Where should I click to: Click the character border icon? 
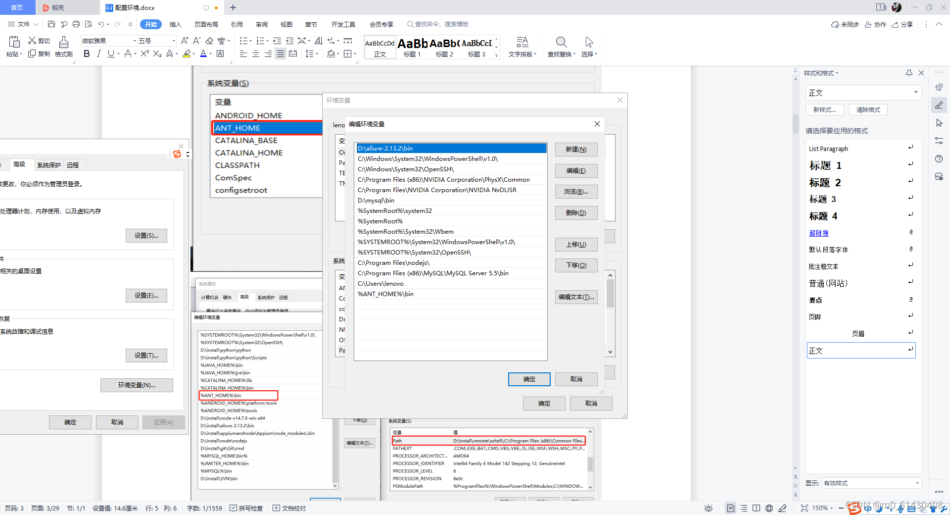coord(221,53)
